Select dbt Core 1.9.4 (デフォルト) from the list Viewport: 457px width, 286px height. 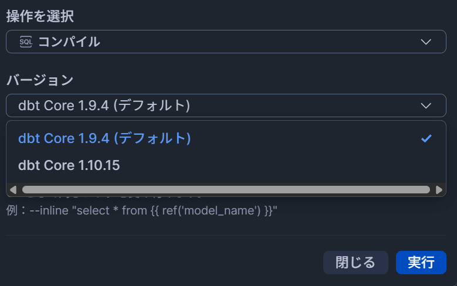(104, 138)
